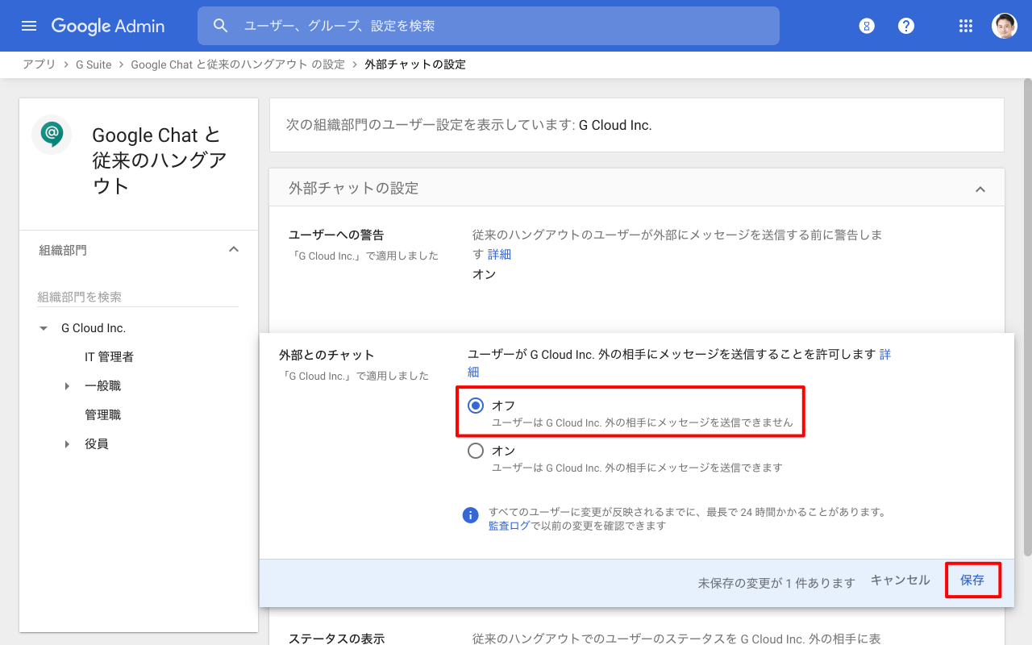Select 一般職 organization unit
The width and height of the screenshot is (1032, 645).
[102, 386]
